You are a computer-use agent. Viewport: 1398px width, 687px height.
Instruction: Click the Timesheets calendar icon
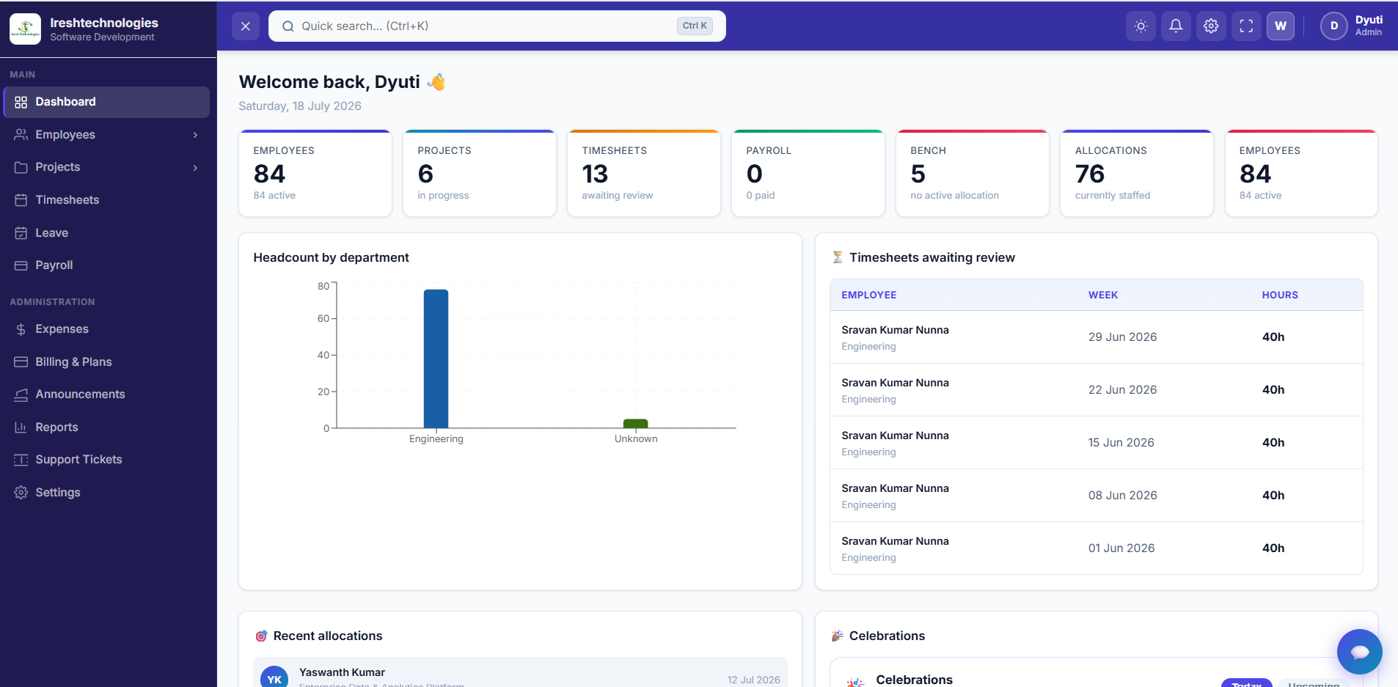(x=21, y=200)
